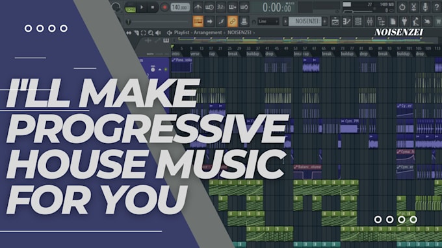This screenshot has height=248, width=442.
Task: Open the shop cart icon
Action: (438, 21)
